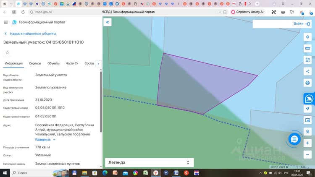Viewport: 315px width, 177px height.
Task: Click the date value 31.10.2023
Action: (x=43, y=100)
